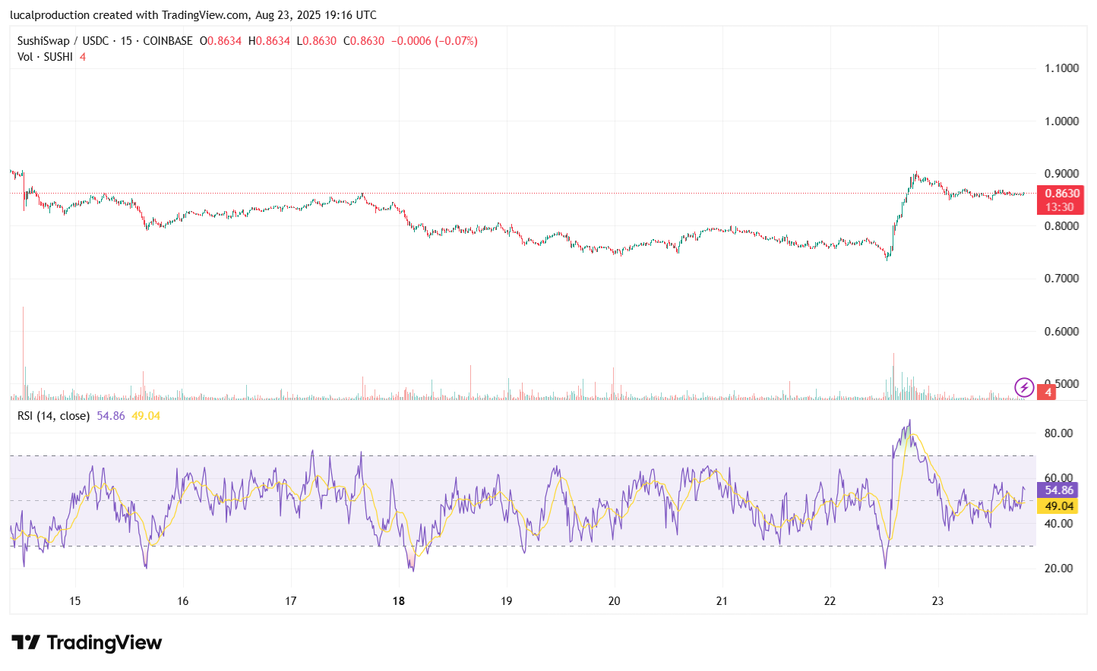1097x671 pixels.
Task: Click date 16 on the time axis
Action: [x=182, y=601]
